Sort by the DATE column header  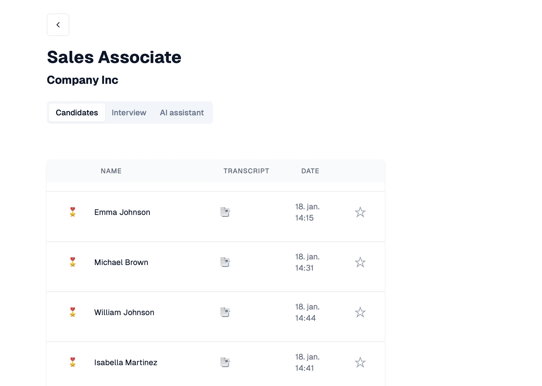[310, 171]
